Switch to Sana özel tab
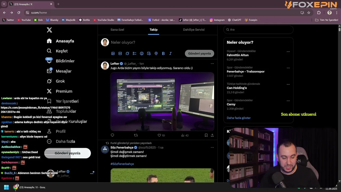This screenshot has height=192, width=341. point(117,30)
